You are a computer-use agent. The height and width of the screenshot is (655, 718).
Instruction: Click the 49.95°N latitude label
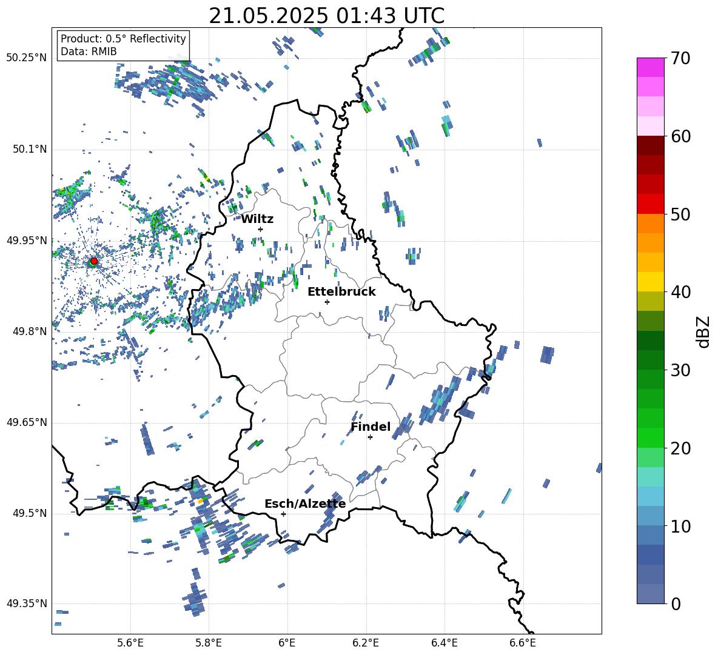tap(27, 240)
